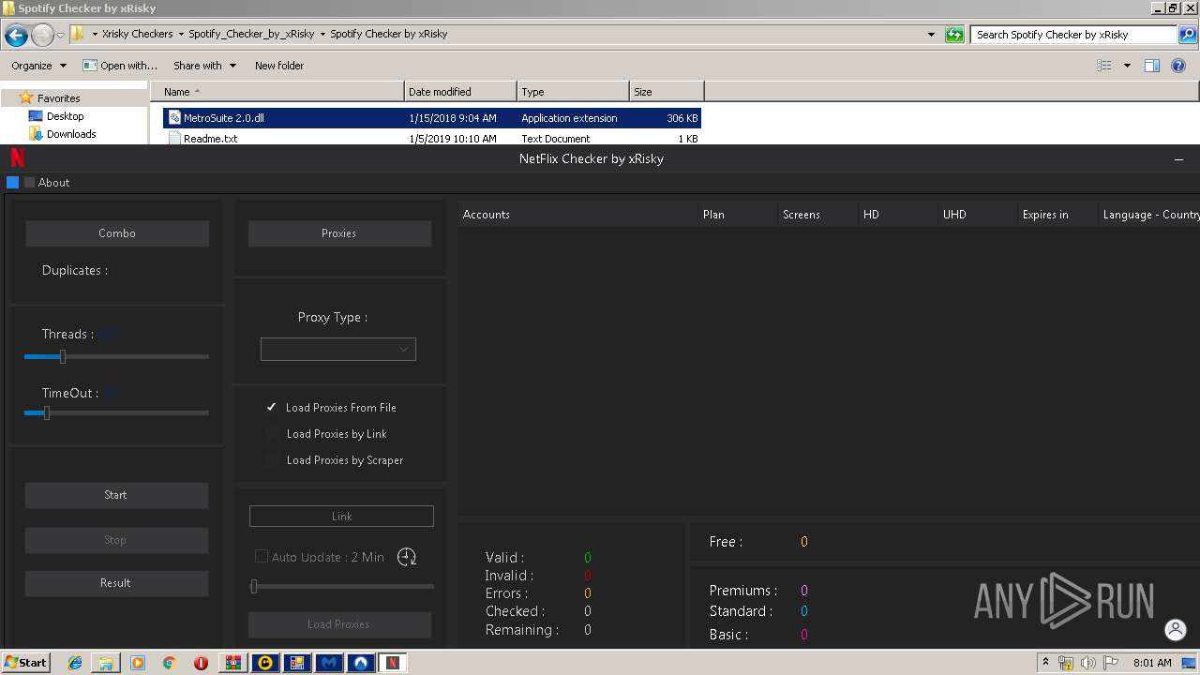This screenshot has height=675, width=1200.
Task: Click the Load Proxies button
Action: coord(339,624)
